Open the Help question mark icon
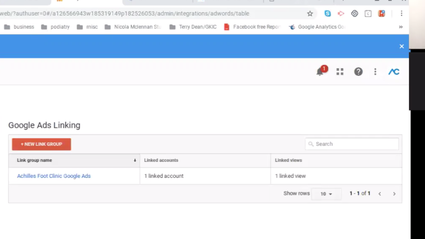Screen dimensions: 425x239 click(358, 72)
